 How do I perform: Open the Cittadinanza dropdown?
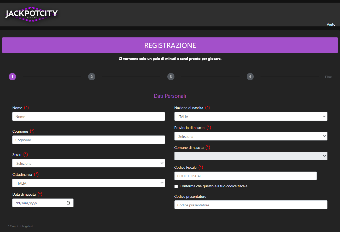[88, 183]
